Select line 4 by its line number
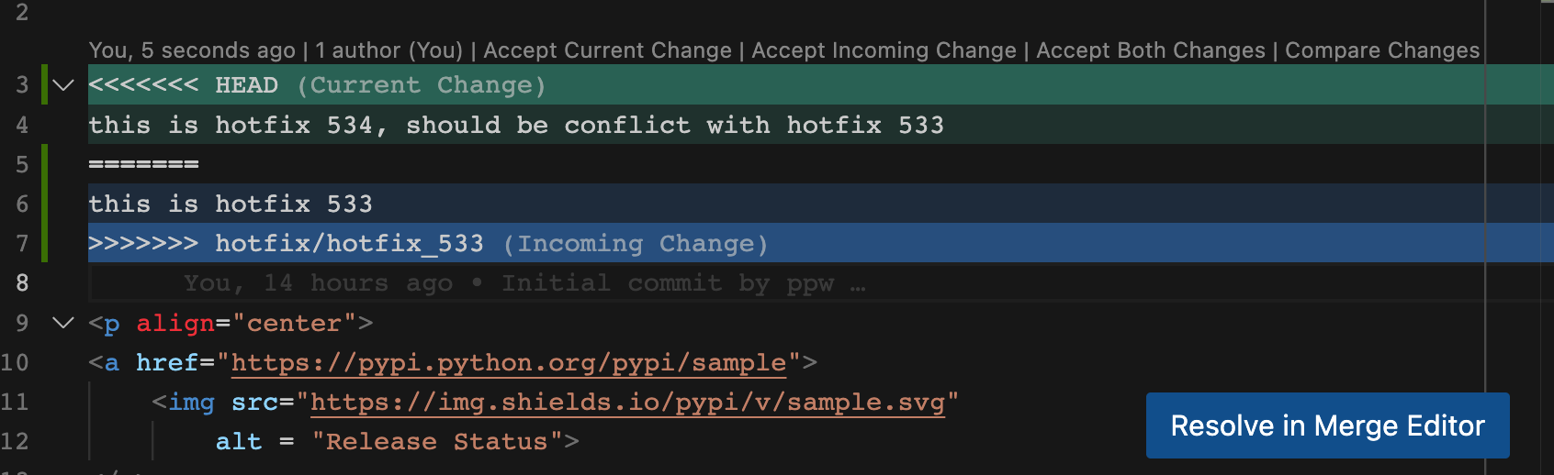 22,126
